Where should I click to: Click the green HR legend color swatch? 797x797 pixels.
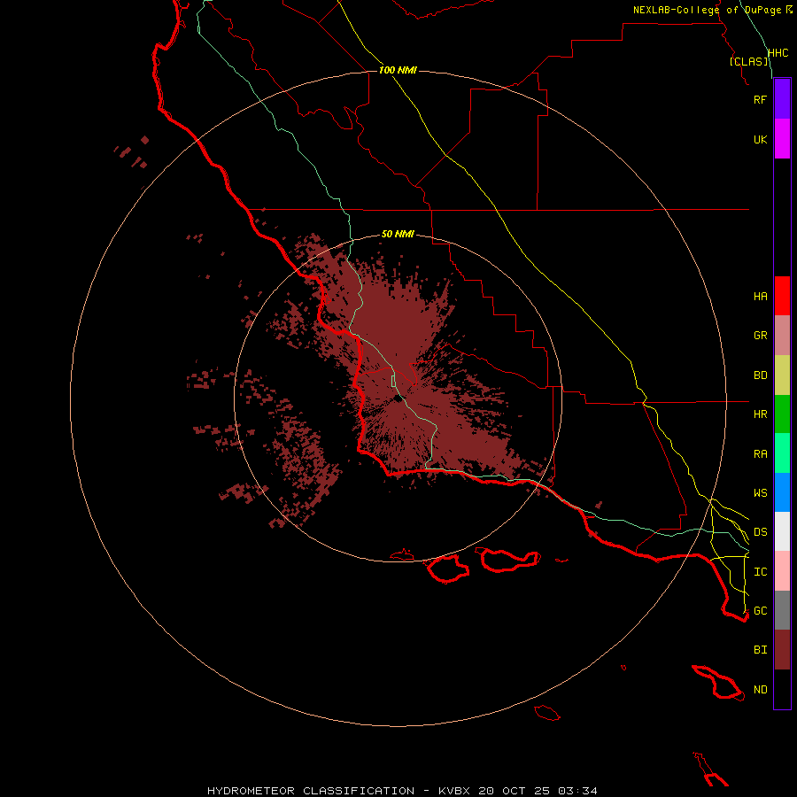pyautogui.click(x=782, y=414)
